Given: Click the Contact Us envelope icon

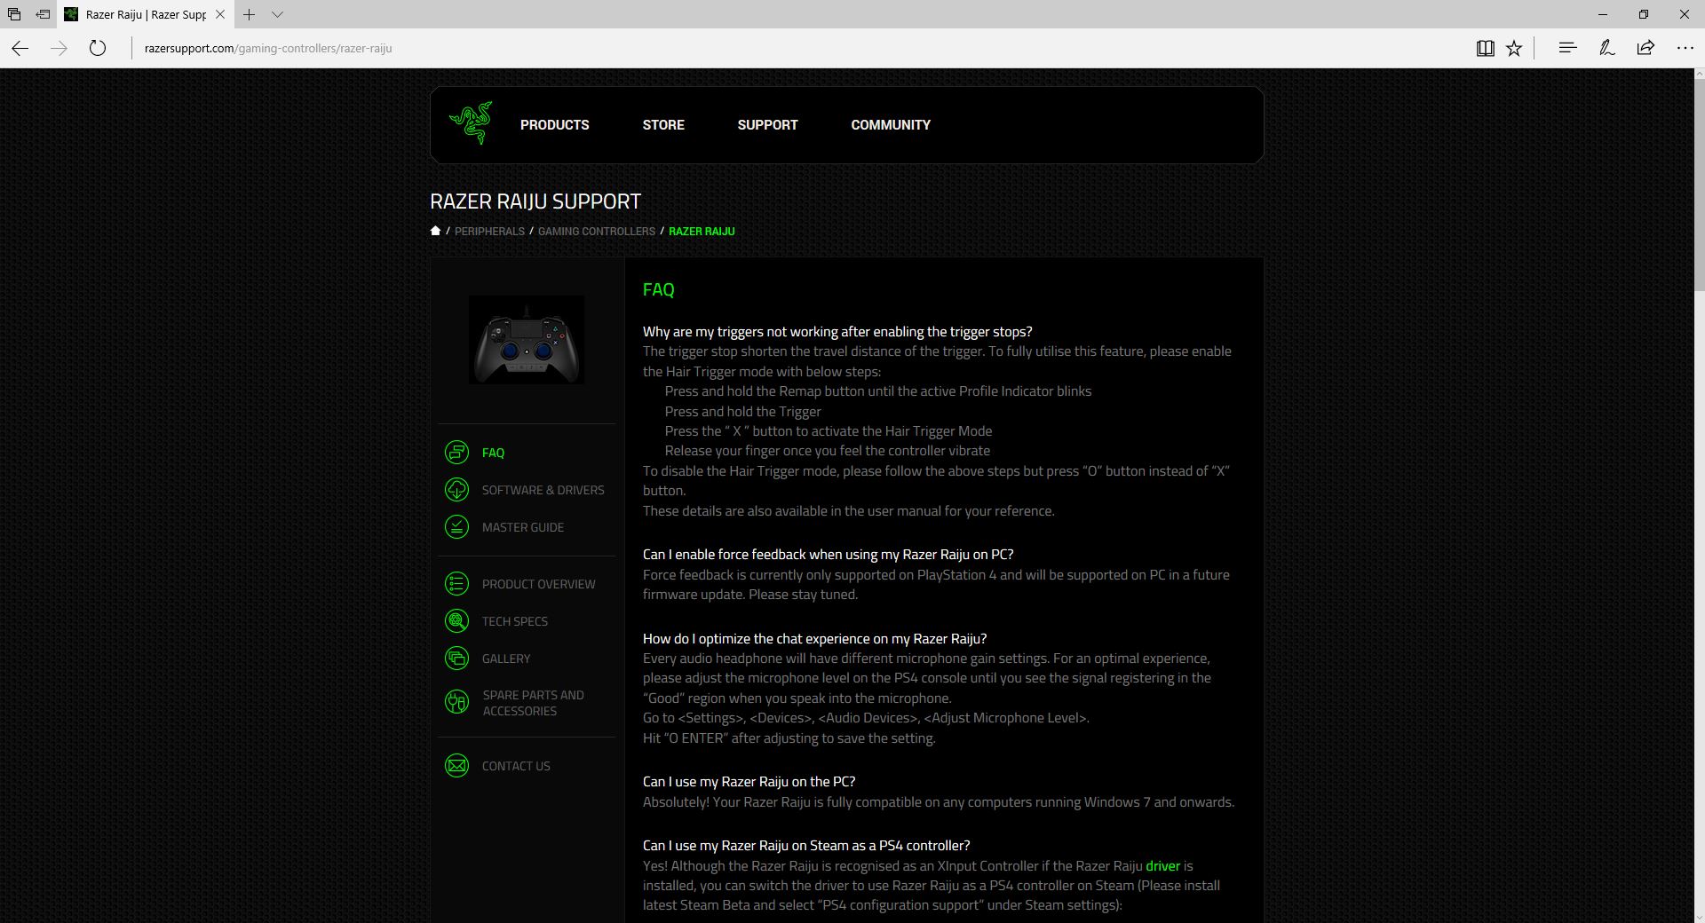Looking at the screenshot, I should pos(456,766).
